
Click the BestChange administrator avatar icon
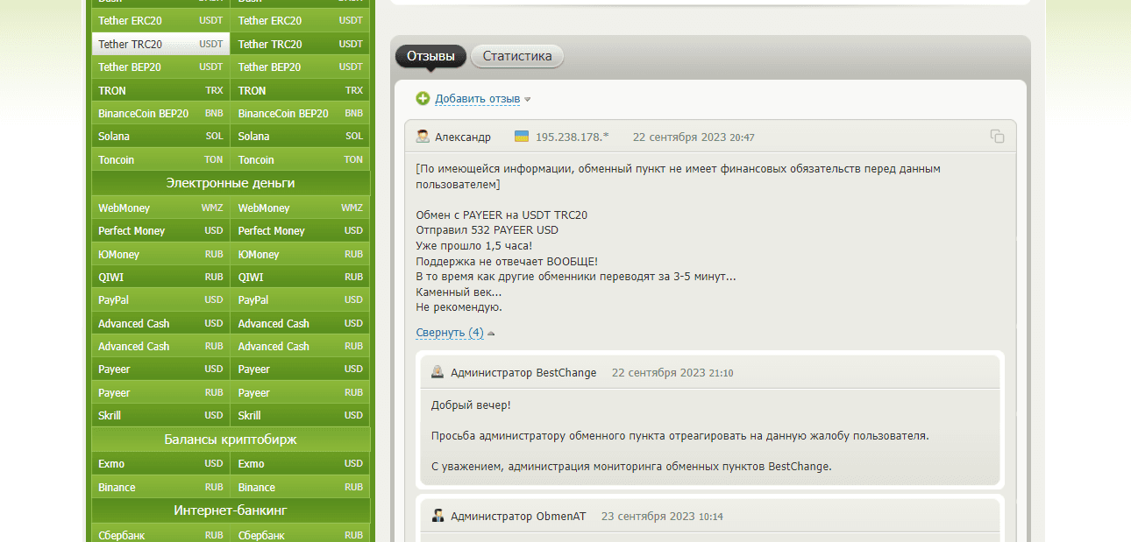pos(437,371)
